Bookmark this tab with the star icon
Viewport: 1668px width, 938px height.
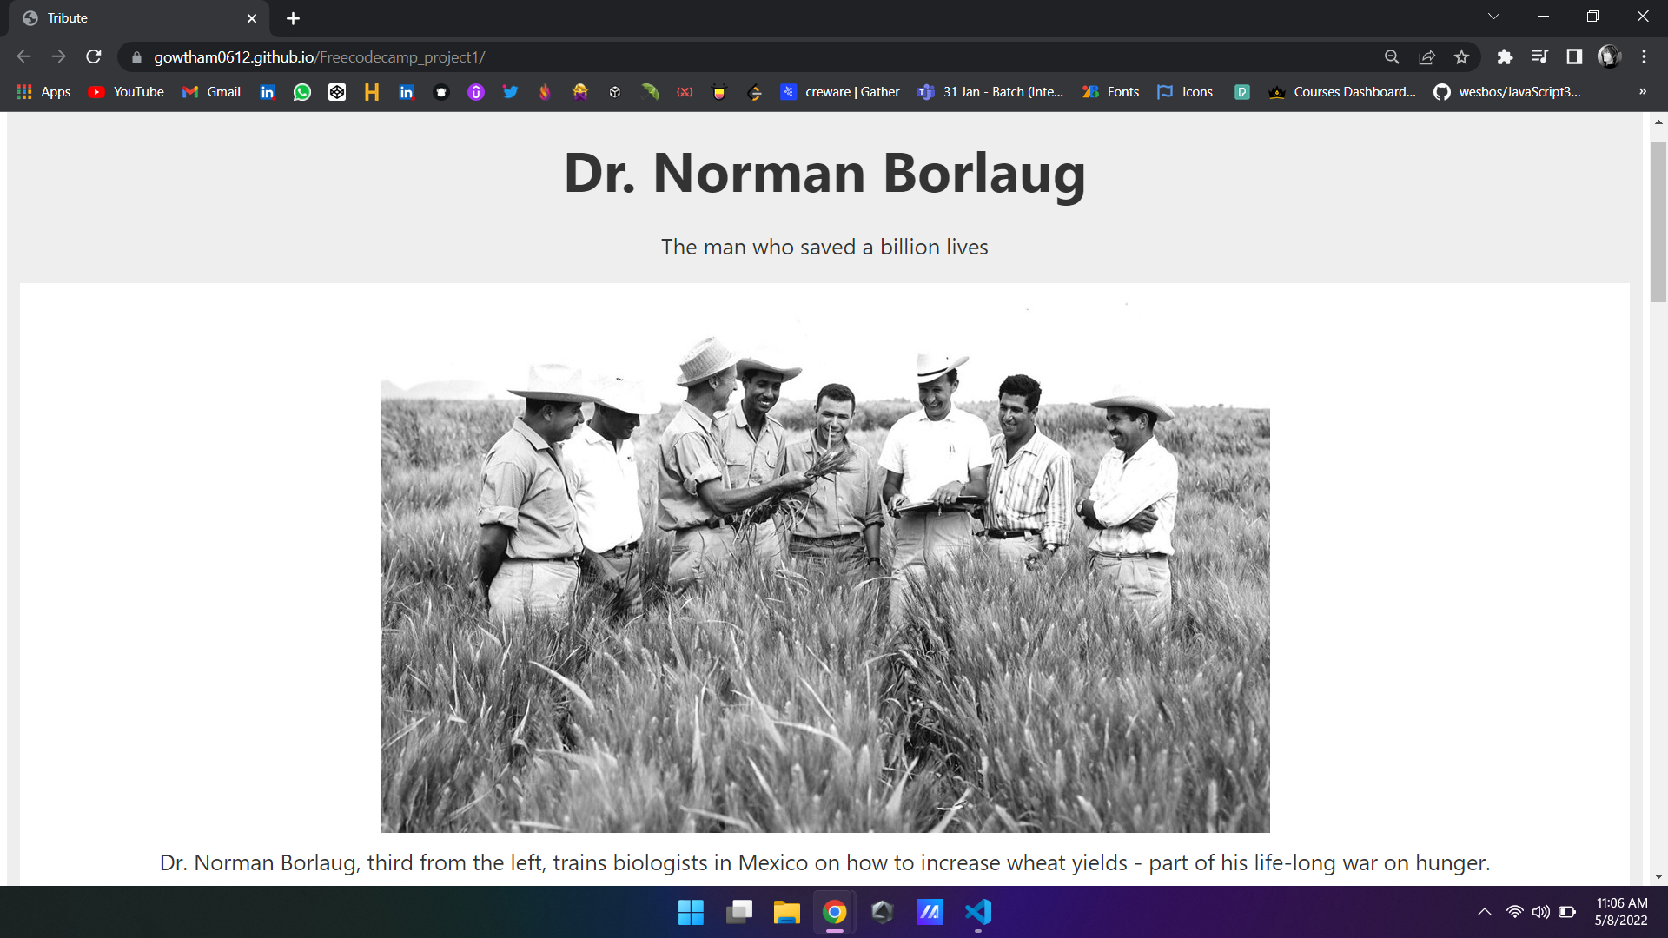coord(1461,57)
